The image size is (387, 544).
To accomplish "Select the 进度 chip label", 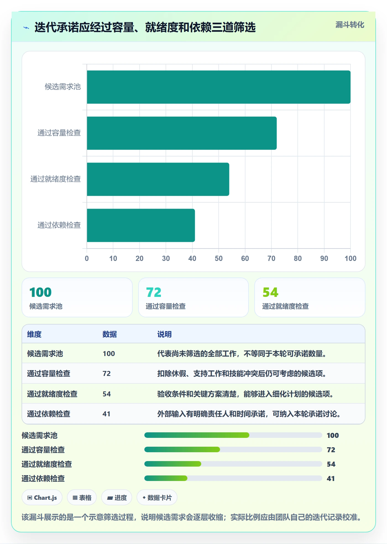I will tap(121, 498).
